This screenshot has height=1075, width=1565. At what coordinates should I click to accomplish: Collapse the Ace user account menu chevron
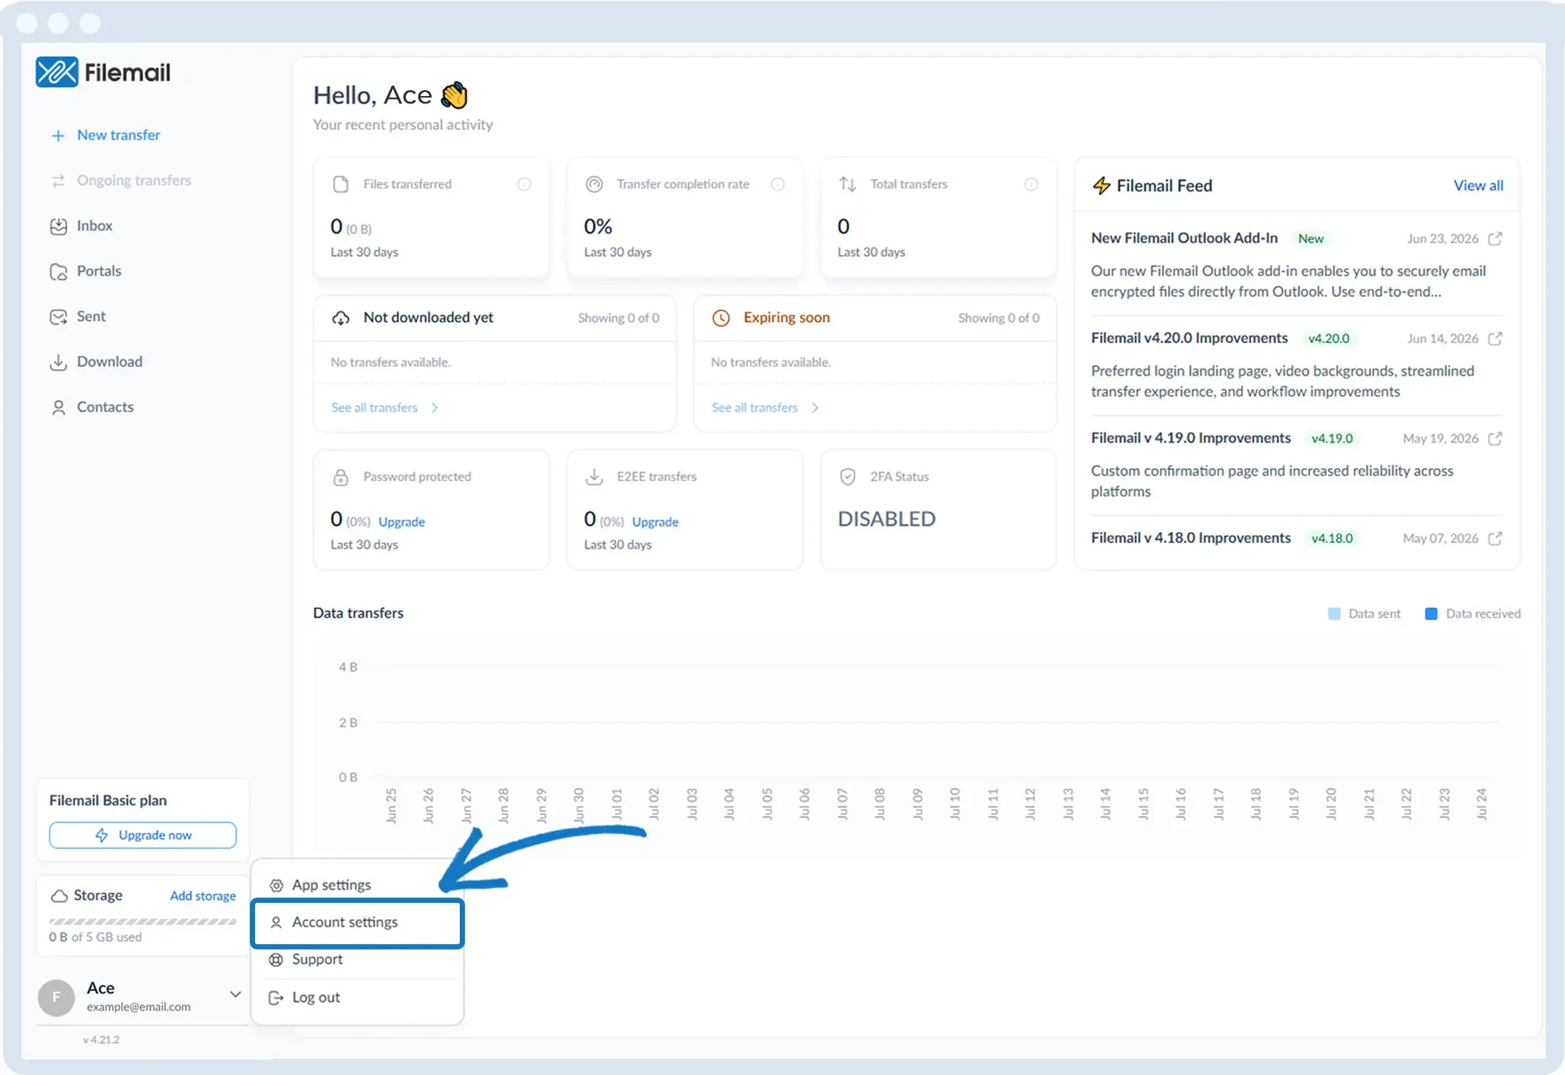coord(235,994)
